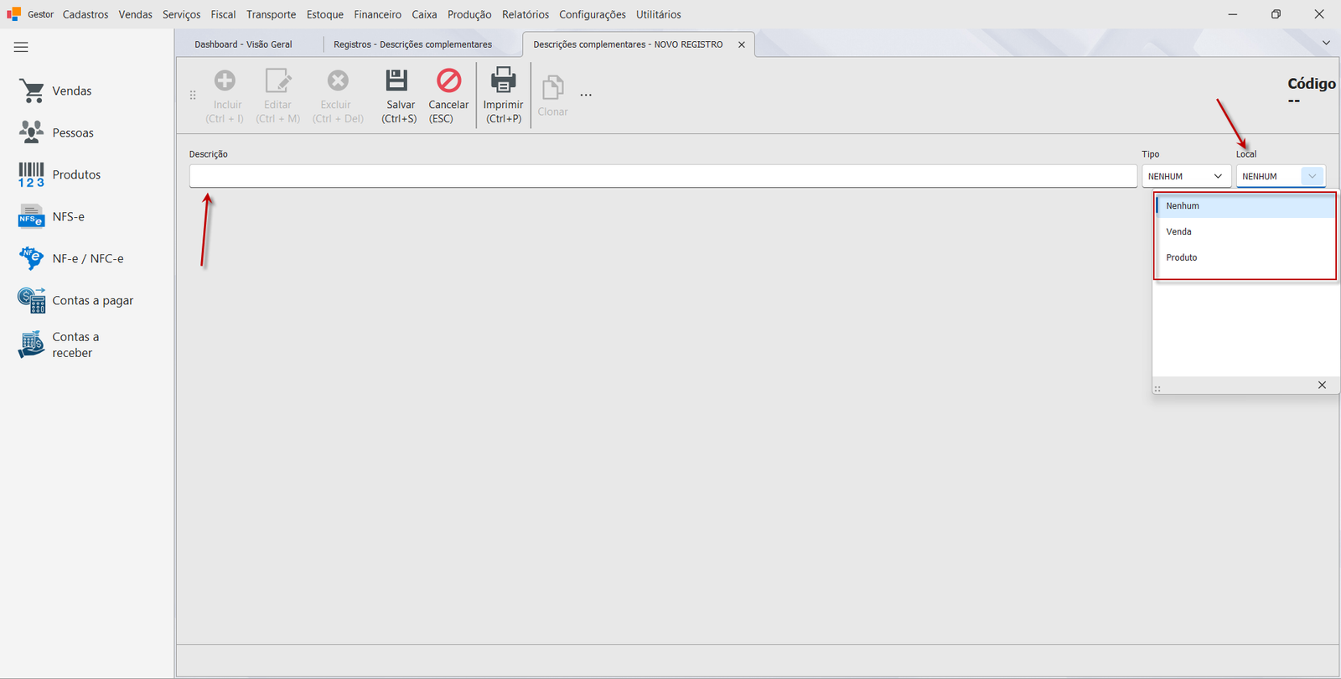Select Nenhum in Local list
Image resolution: width=1341 pixels, height=679 pixels.
pyautogui.click(x=1245, y=206)
